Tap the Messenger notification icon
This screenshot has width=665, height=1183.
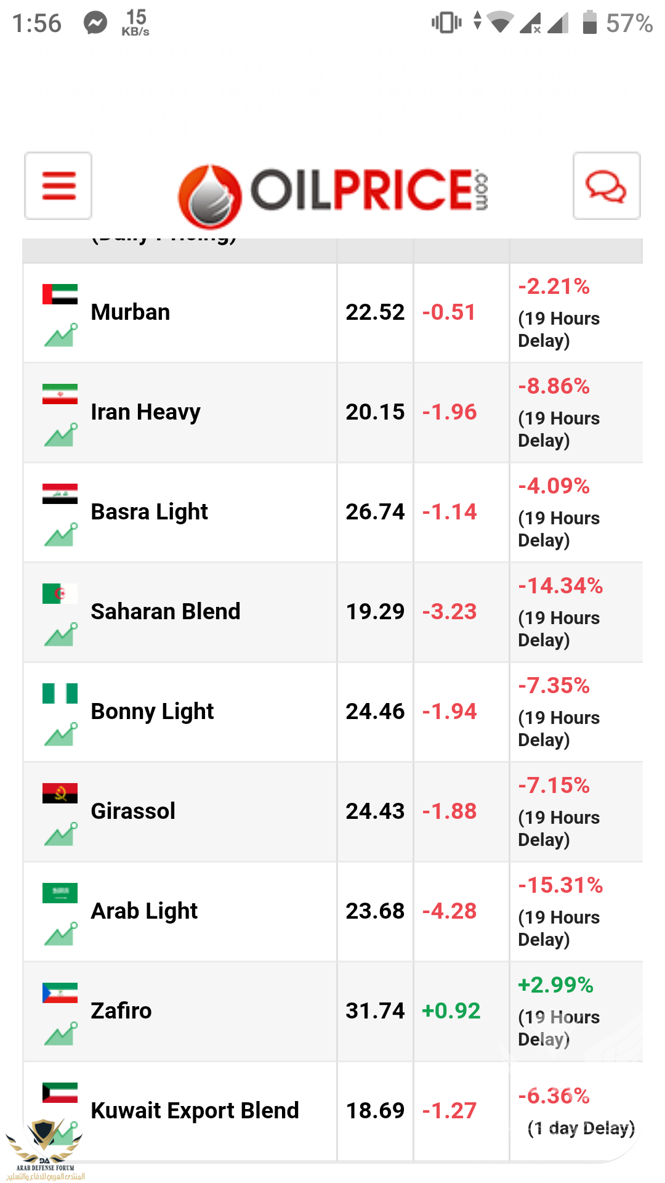click(x=96, y=23)
